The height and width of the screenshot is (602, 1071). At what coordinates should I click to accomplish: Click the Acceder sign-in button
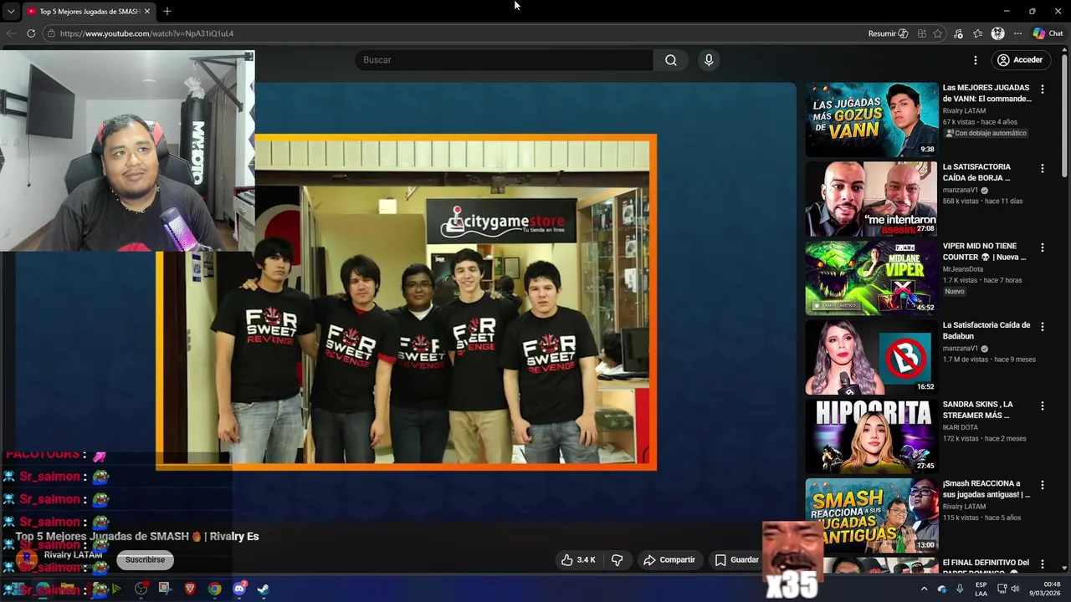(1019, 60)
